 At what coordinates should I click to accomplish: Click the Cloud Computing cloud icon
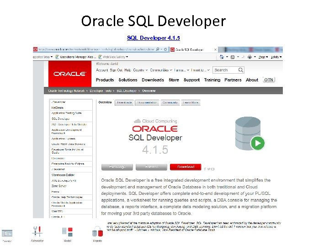(137, 121)
